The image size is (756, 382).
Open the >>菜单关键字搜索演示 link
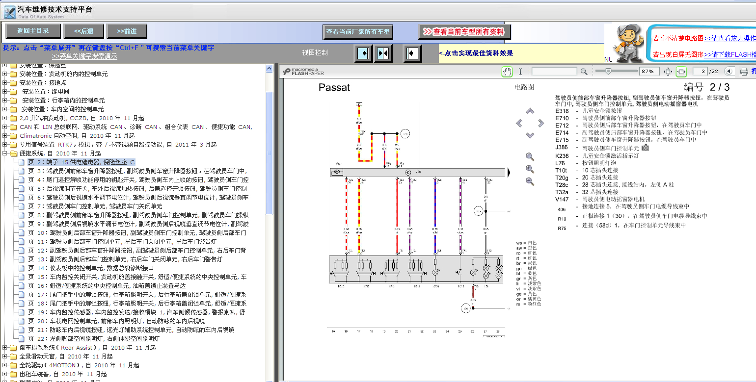pyautogui.click(x=84, y=56)
